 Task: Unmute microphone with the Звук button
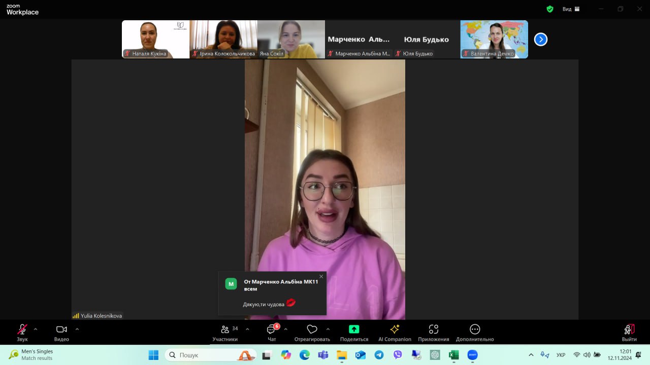22,333
